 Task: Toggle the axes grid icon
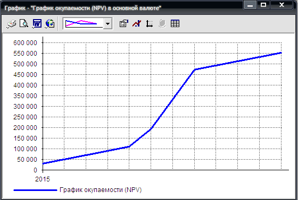(150, 24)
